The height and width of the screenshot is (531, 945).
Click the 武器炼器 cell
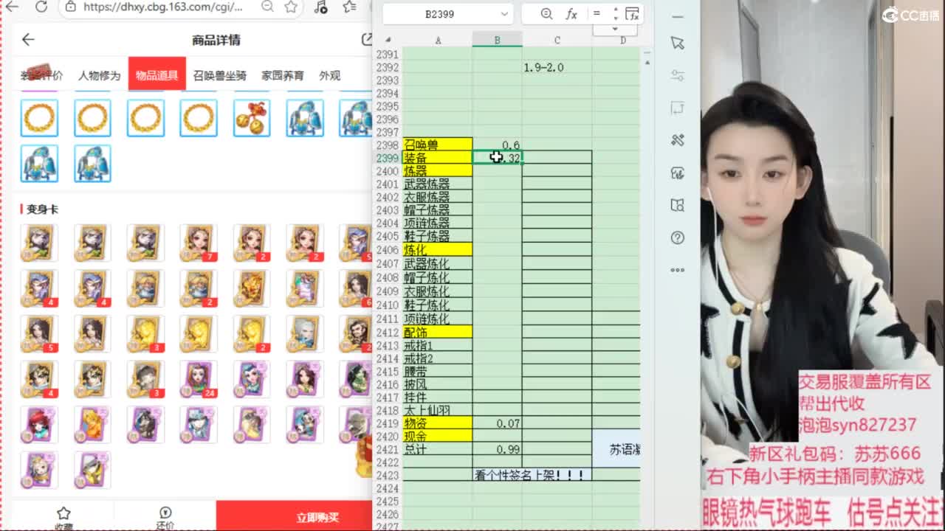[438, 184]
